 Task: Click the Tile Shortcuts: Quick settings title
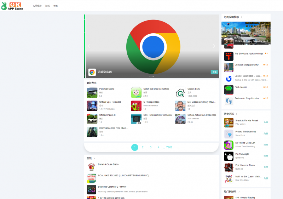tap(249, 53)
